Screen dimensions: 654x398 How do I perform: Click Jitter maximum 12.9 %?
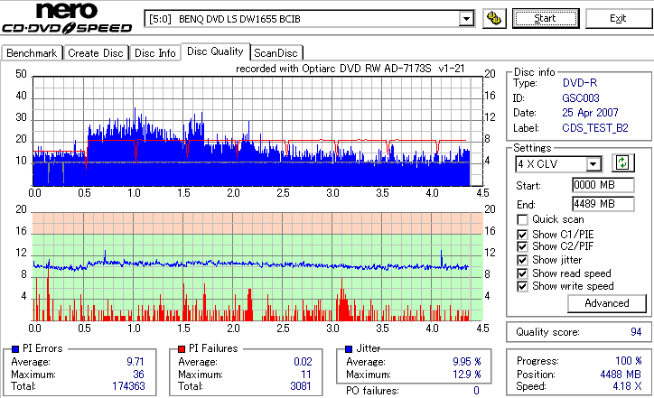coord(467,375)
